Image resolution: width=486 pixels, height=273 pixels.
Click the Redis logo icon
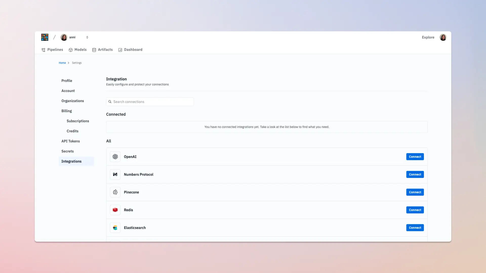pyautogui.click(x=115, y=210)
